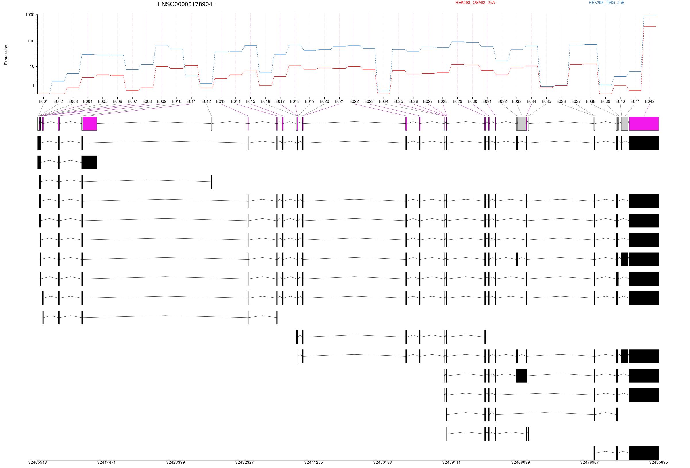Image resolution: width=690 pixels, height=468 pixels.
Task: Click exon label E038
Action: 591,101
